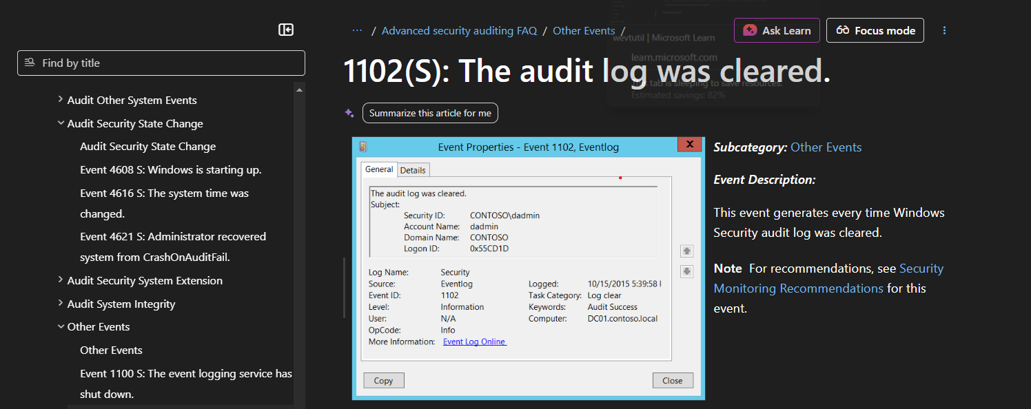This screenshot has height=409, width=1031.
Task: Click Other Events breadcrumb link
Action: coord(584,30)
